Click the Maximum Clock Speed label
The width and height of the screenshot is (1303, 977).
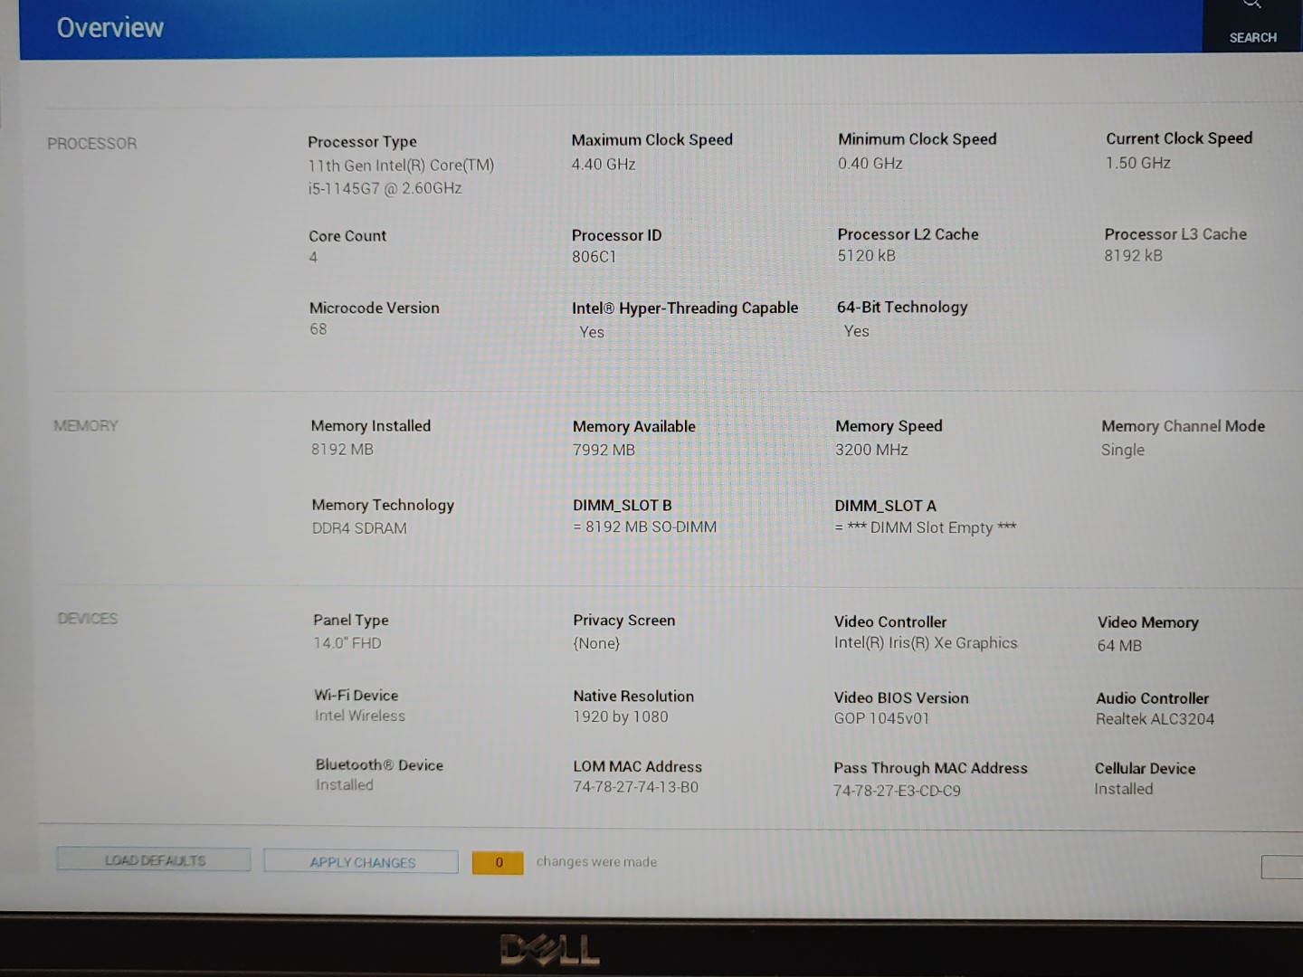coord(651,140)
